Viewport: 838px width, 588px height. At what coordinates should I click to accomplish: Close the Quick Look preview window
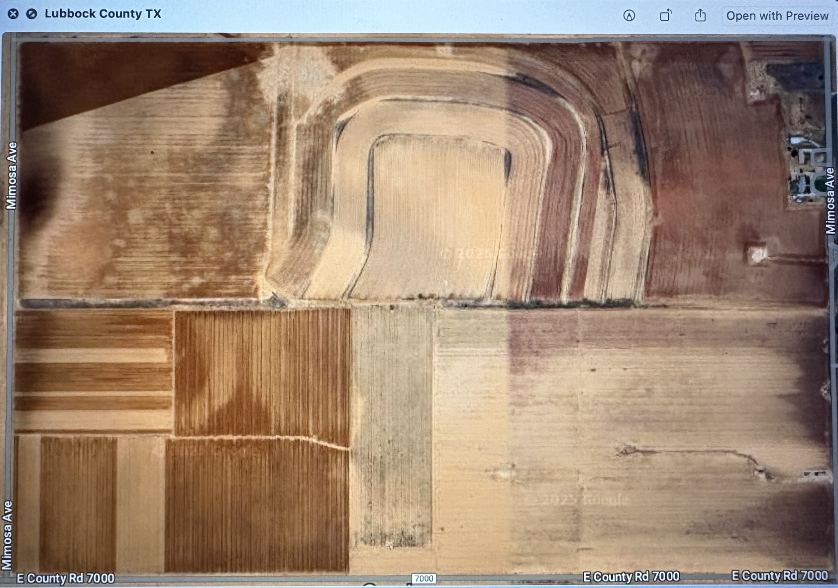tap(13, 14)
